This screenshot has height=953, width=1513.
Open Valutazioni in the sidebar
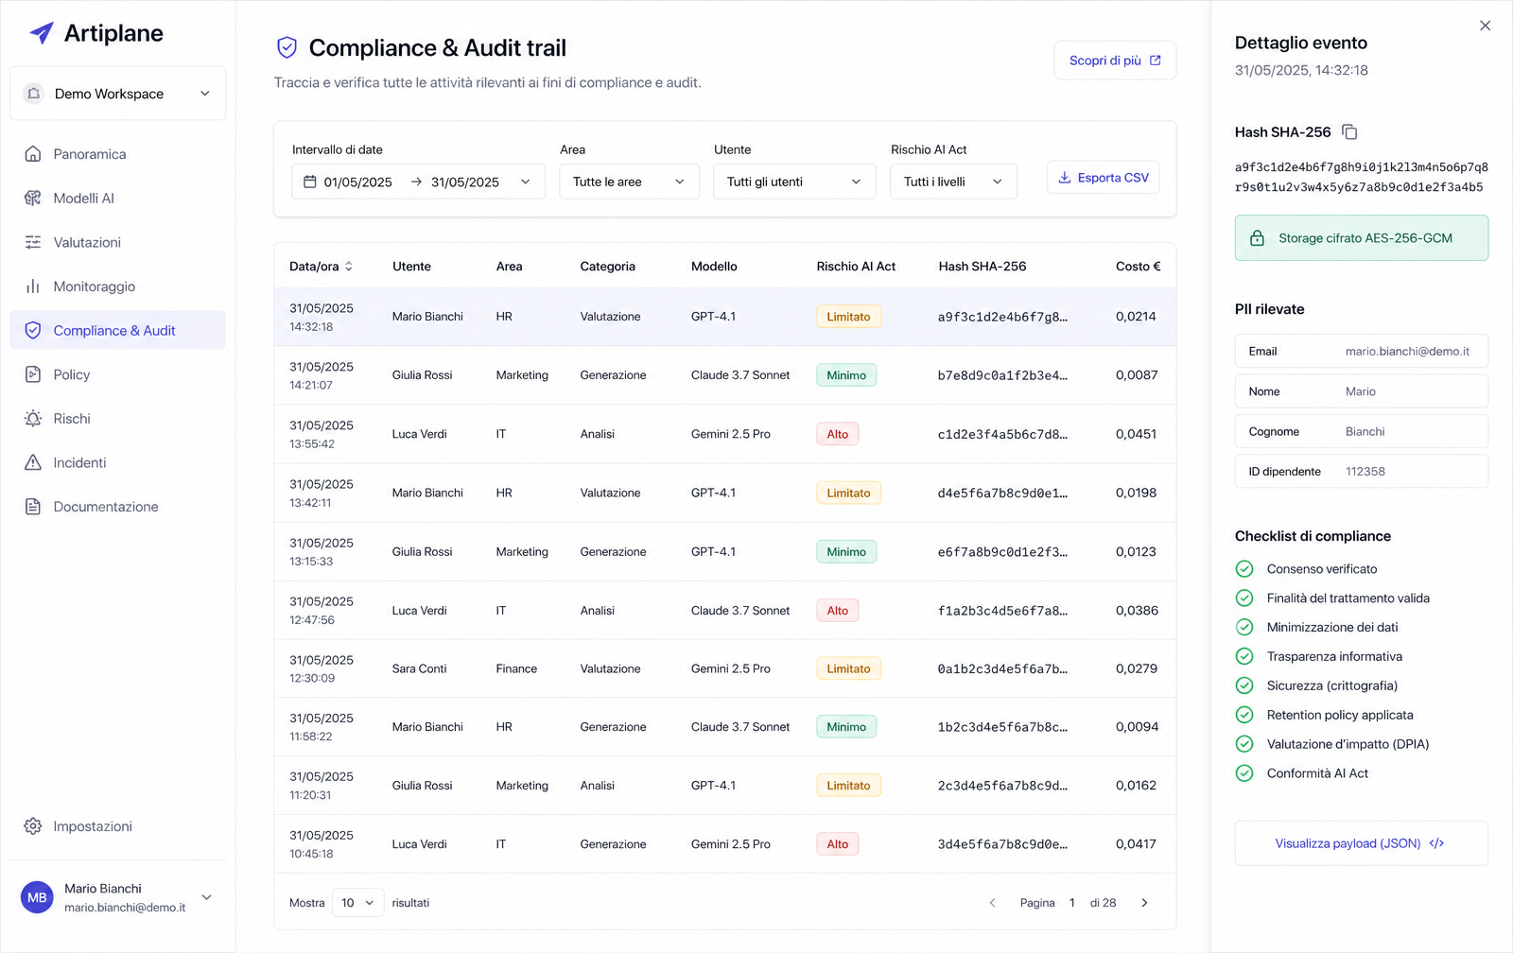[x=118, y=242]
